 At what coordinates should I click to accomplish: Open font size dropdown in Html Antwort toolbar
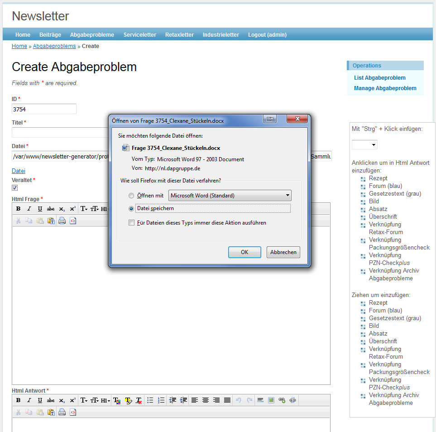95,400
